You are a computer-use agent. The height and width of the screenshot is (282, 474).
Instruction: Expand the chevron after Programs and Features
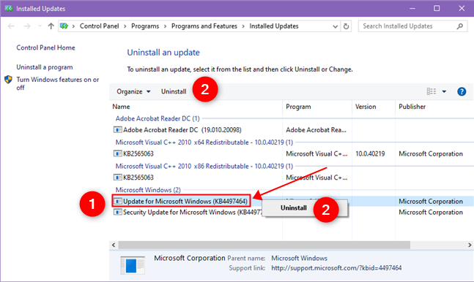pyautogui.click(x=243, y=26)
